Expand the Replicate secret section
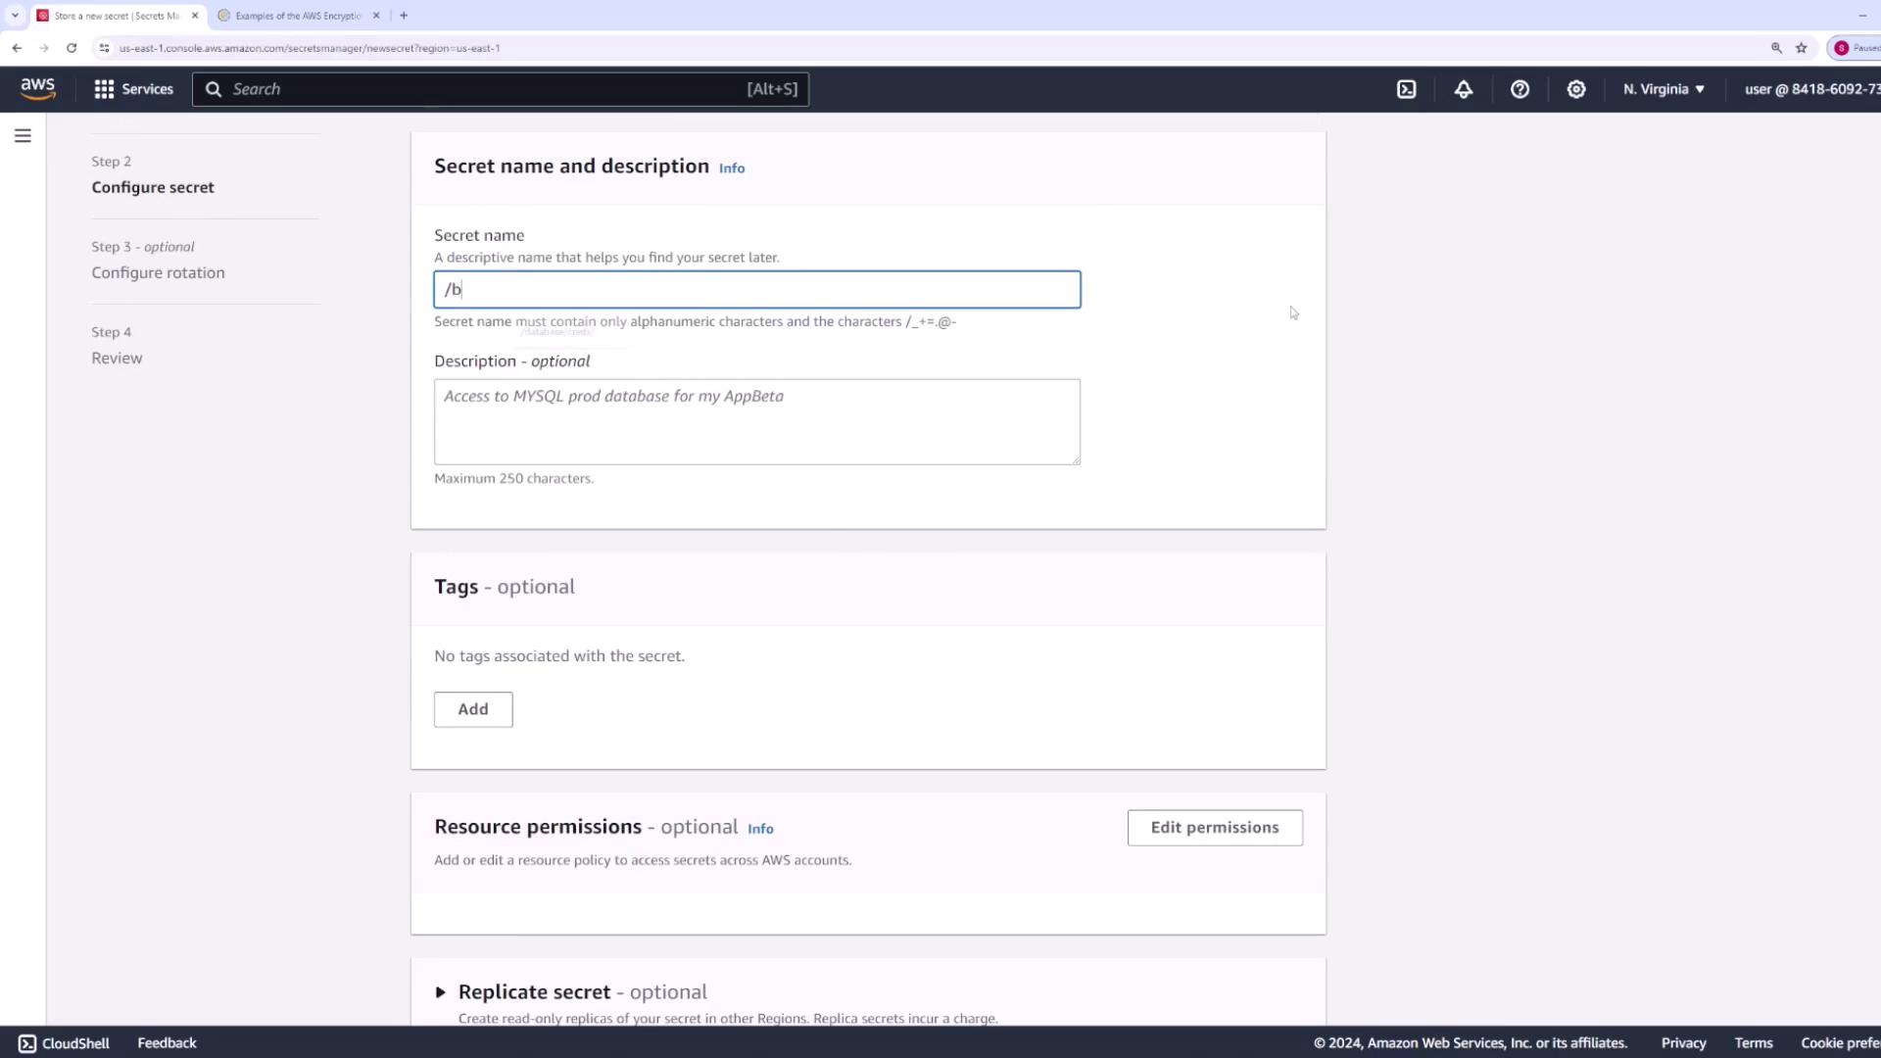Image resolution: width=1881 pixels, height=1058 pixels. [441, 992]
